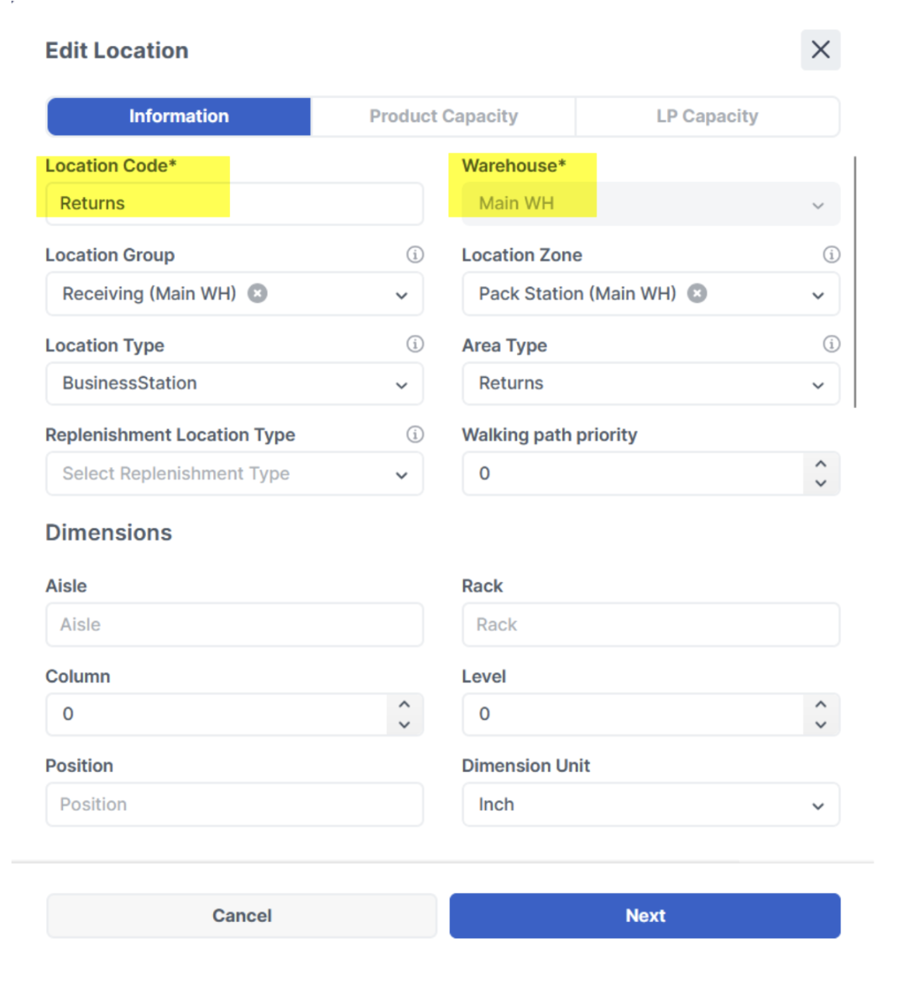The image size is (897, 981).
Task: Expand the Area Type dropdown
Action: coord(651,384)
